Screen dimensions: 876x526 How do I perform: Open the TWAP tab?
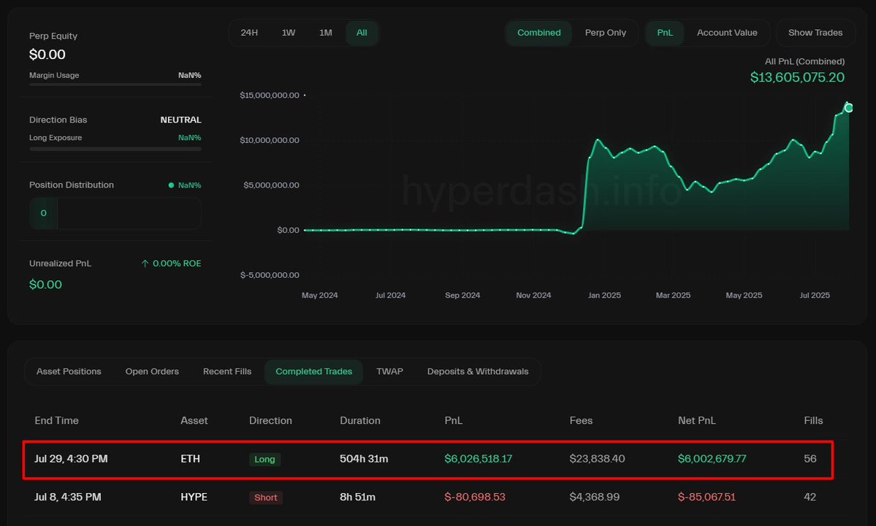pos(389,371)
